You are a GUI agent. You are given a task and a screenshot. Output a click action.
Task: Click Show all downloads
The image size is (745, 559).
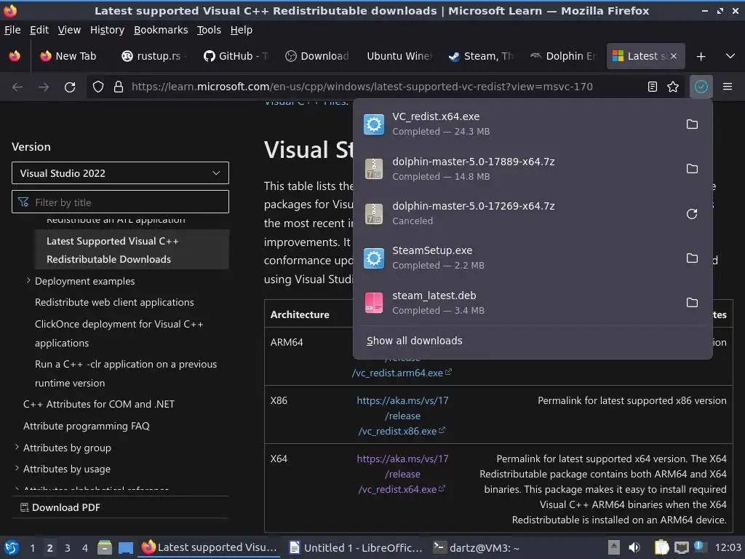tap(414, 341)
